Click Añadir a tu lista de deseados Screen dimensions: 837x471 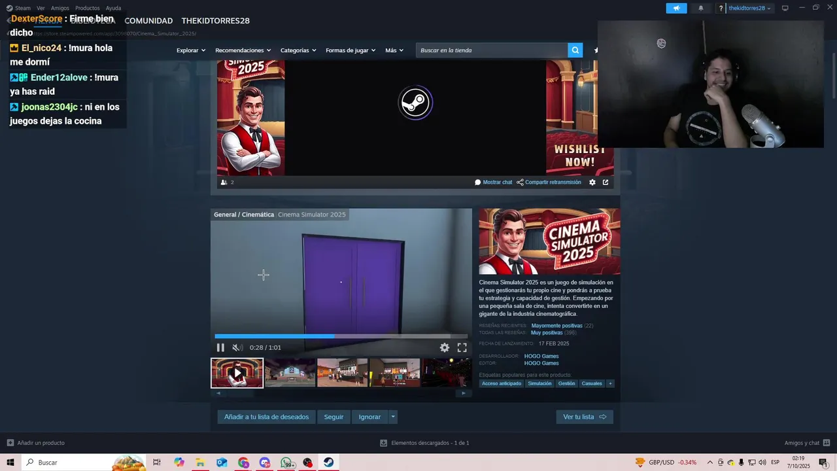pyautogui.click(x=266, y=417)
